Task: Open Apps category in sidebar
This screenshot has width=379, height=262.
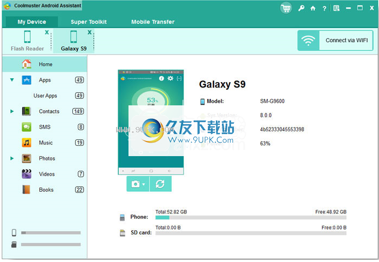Action: click(45, 80)
